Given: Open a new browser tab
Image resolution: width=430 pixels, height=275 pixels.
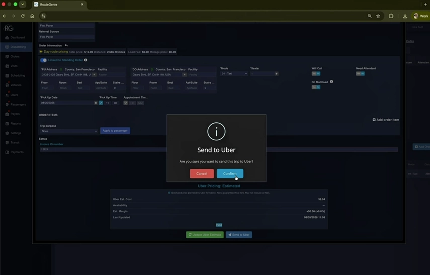Looking at the screenshot, I should click(x=425, y=4).
